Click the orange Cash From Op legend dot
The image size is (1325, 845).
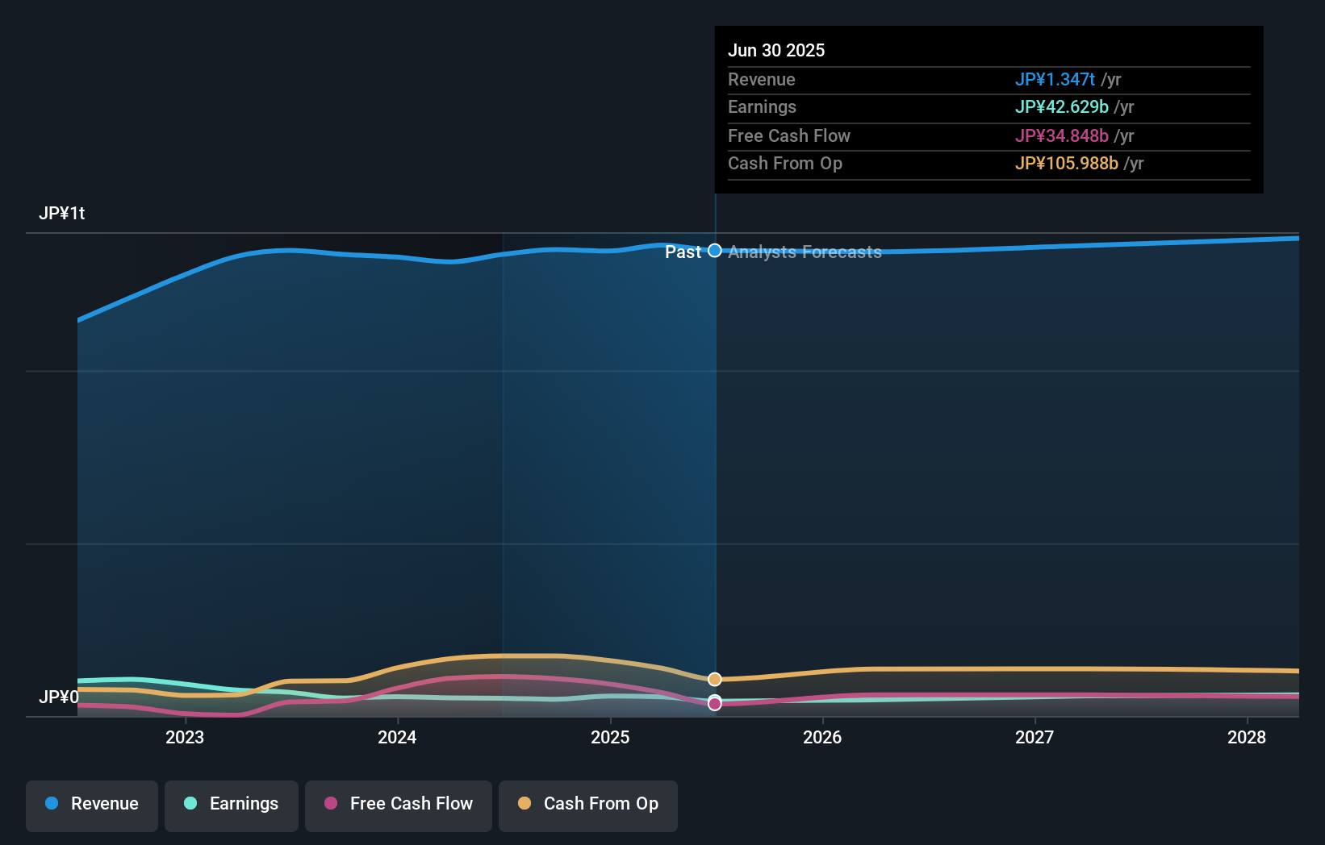coord(525,804)
